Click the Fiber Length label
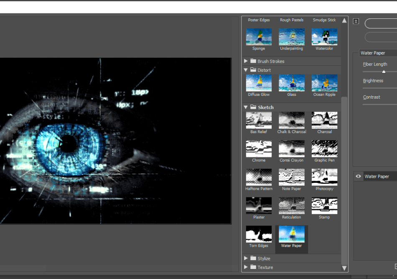The width and height of the screenshot is (397, 279). pyautogui.click(x=375, y=64)
